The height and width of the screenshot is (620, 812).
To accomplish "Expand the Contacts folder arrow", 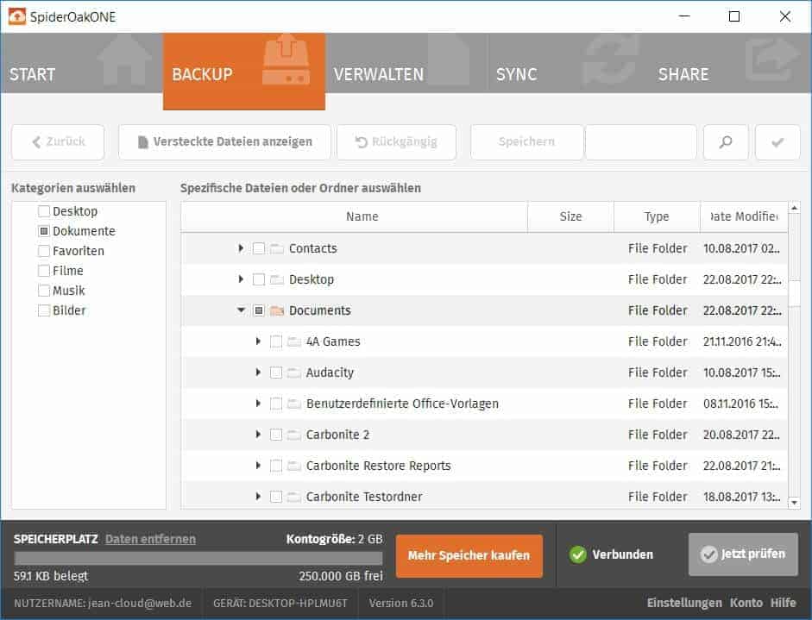I will (x=241, y=248).
